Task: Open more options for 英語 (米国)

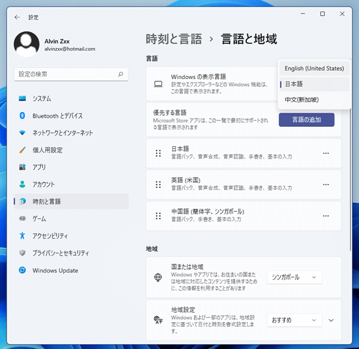Action: pyautogui.click(x=326, y=184)
